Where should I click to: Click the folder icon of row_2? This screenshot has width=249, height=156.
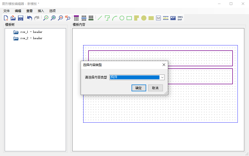pyautogui.click(x=16, y=38)
